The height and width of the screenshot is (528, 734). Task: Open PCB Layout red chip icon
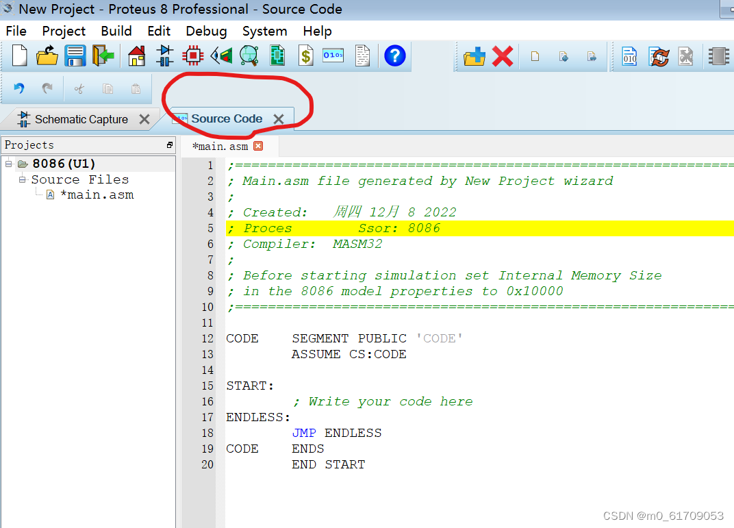click(x=193, y=55)
